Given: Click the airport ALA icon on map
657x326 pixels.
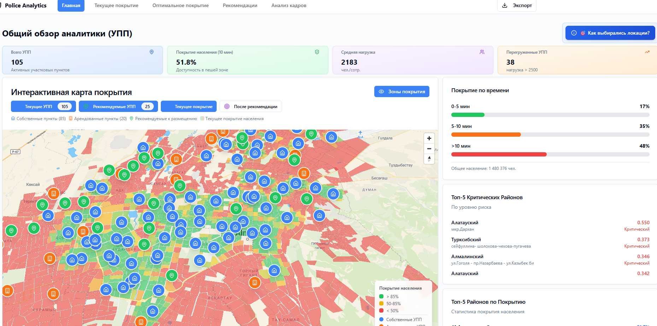Looking at the screenshot, I should 360,134.
